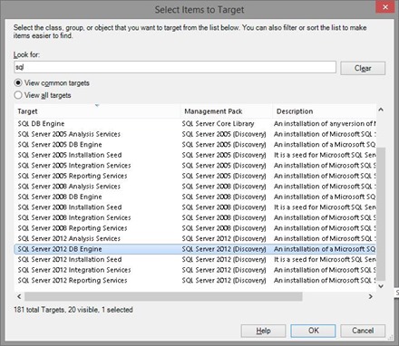Sort by the Management Pack column header

point(227,111)
